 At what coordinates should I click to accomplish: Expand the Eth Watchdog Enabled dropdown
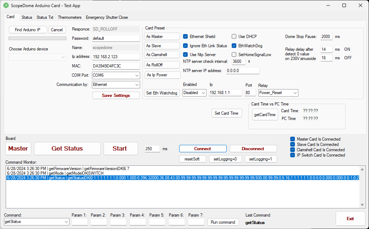point(194,93)
